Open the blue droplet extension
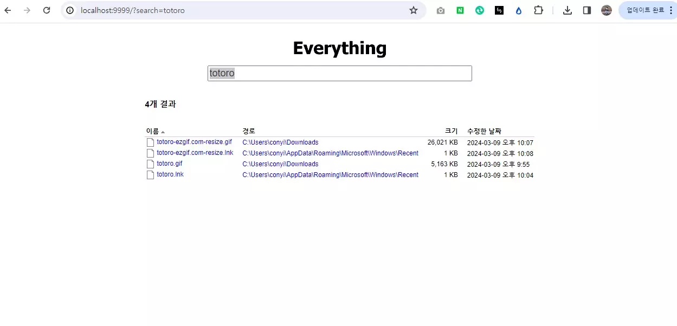The width and height of the screenshot is (677, 326). pyautogui.click(x=519, y=10)
